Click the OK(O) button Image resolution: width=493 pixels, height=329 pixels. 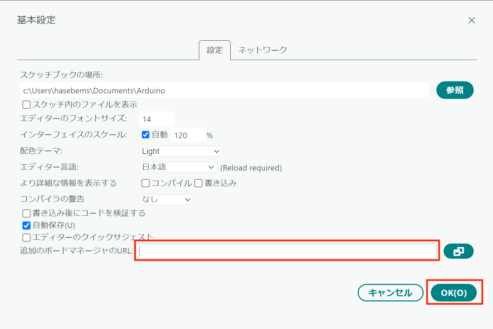point(454,293)
